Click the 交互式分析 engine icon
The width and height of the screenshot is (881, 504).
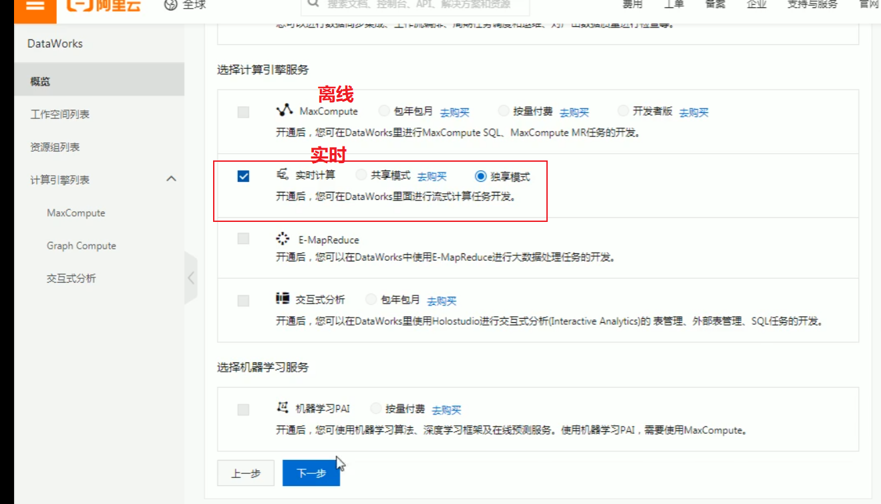[283, 299]
